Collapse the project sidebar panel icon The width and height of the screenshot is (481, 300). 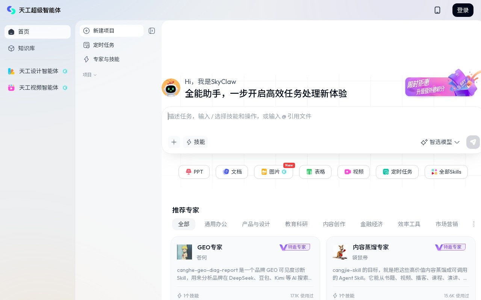click(152, 31)
